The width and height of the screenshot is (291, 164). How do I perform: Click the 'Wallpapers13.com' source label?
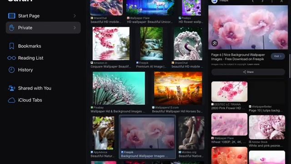[x=167, y=108]
